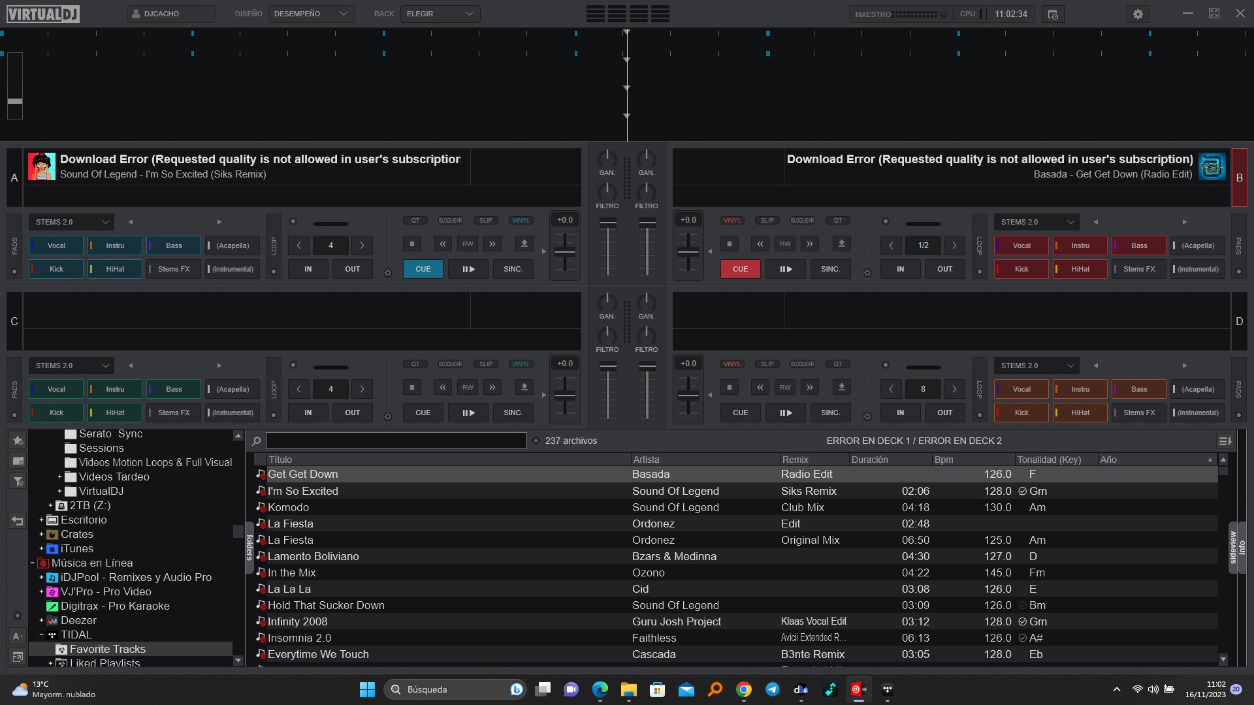Screen dimensions: 1254x705
Task: Eject track on deck B
Action: click(x=841, y=243)
